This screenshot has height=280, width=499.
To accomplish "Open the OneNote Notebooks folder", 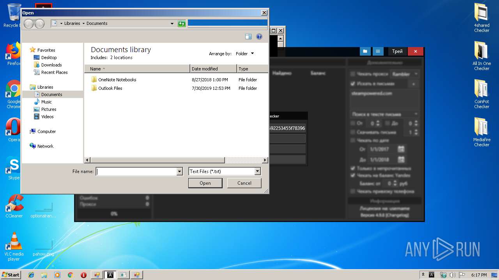I will (113, 80).
